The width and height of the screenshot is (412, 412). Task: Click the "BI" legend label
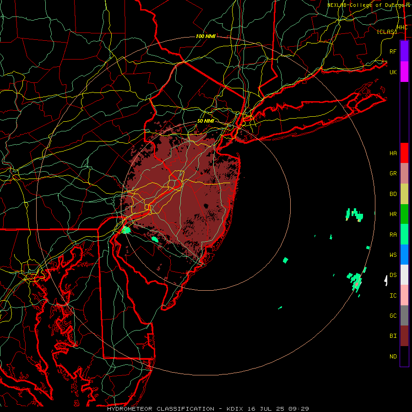coord(393,336)
